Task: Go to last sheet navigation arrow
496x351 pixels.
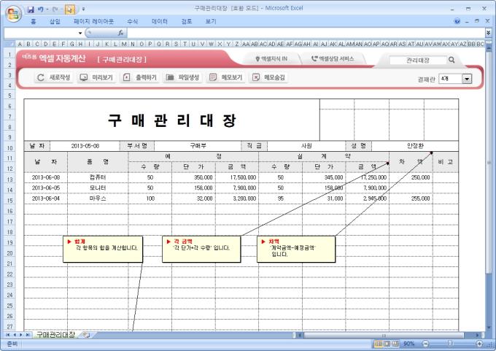Action: pyautogui.click(x=28, y=335)
